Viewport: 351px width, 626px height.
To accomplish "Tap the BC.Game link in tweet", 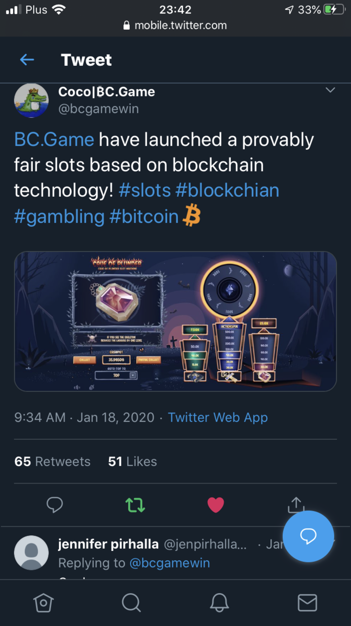I will [x=54, y=140].
